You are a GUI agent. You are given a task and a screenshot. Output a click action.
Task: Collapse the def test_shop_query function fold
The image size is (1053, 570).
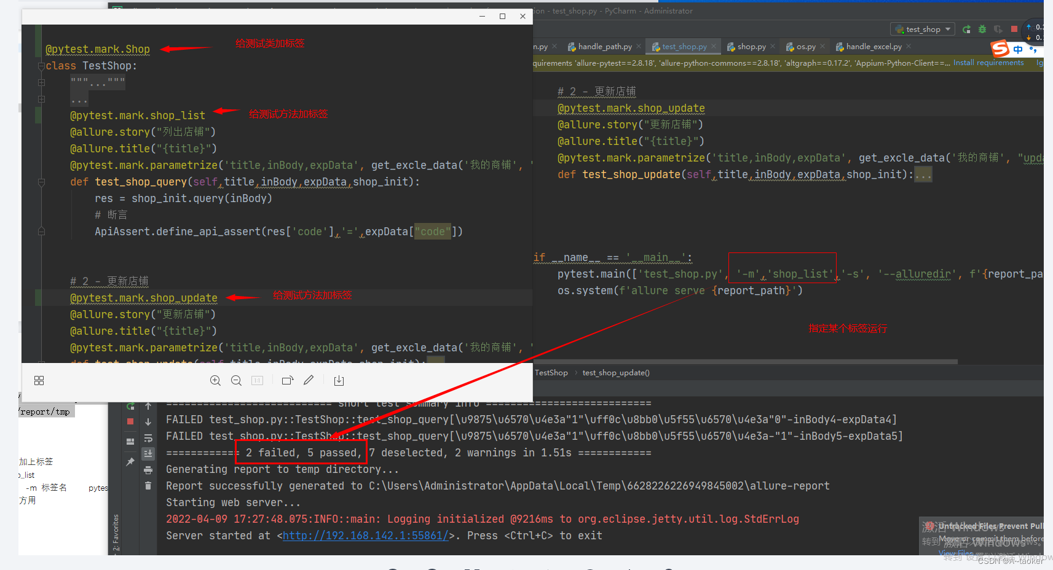tap(41, 182)
